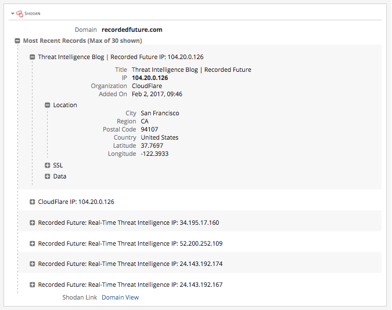392x310 pixels.
Task: Expand the SSL subsection
Action: click(48, 166)
